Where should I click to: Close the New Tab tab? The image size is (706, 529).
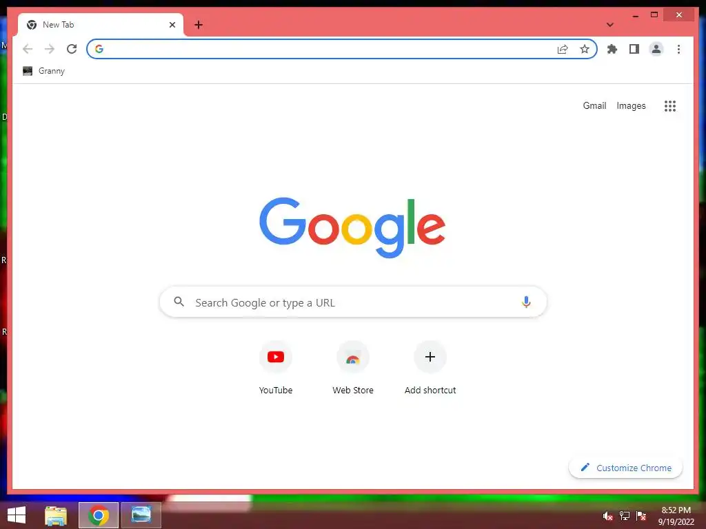click(x=172, y=25)
